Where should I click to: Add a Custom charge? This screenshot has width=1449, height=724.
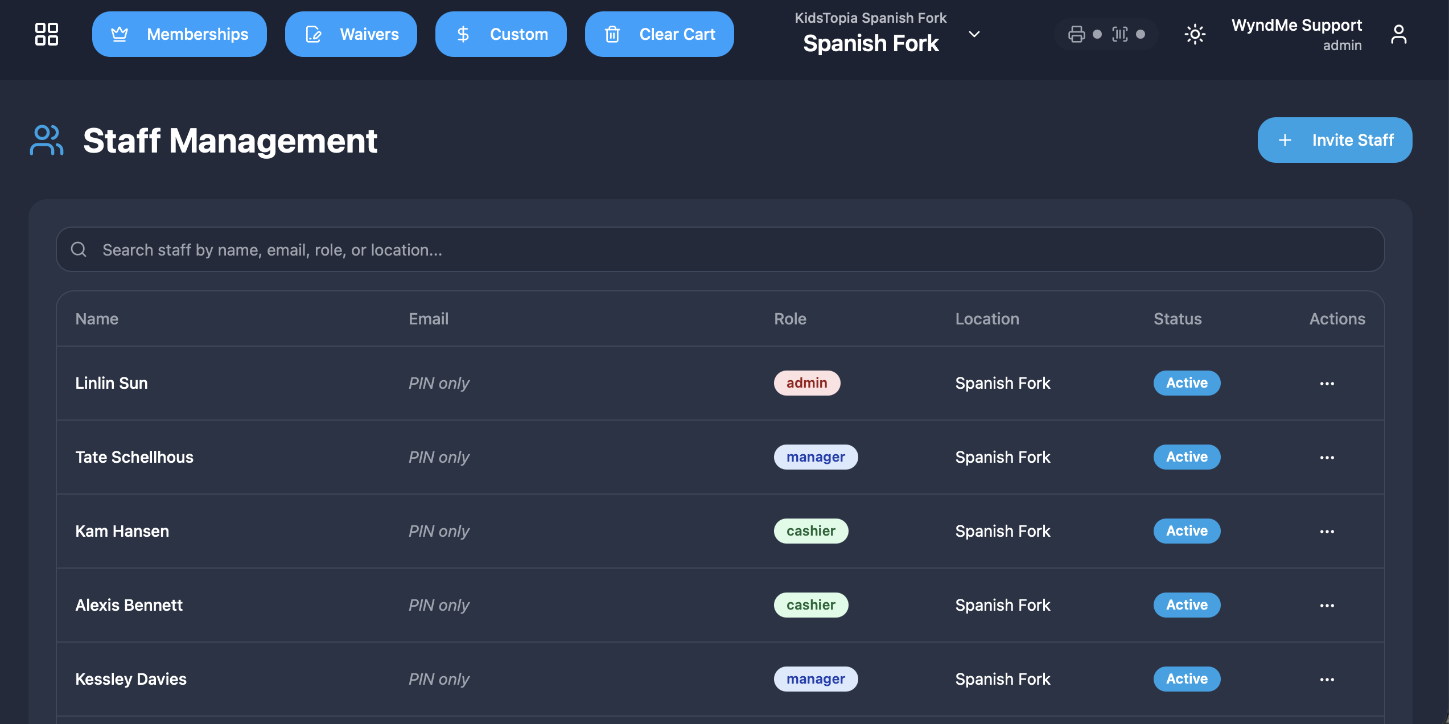coord(501,34)
